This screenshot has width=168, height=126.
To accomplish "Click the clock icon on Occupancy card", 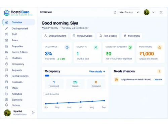I will coord(67,47).
